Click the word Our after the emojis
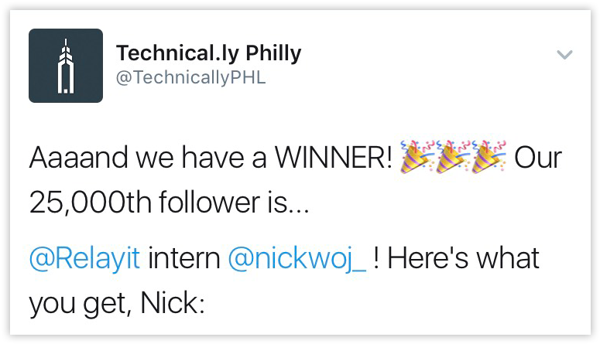Image resolution: width=600 pixels, height=344 pixels. click(541, 159)
